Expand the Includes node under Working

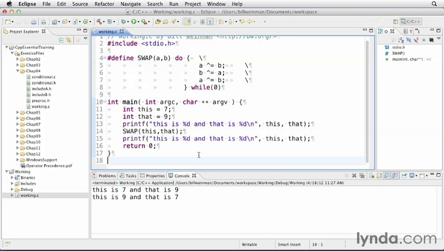tap(12, 183)
